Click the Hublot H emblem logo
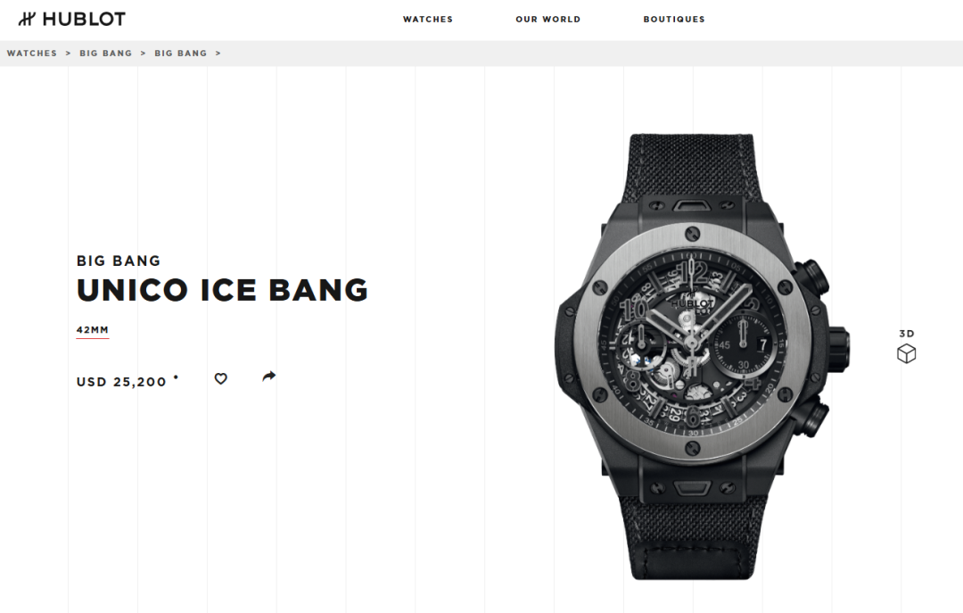Viewport: 963px width, 613px height. click(27, 19)
